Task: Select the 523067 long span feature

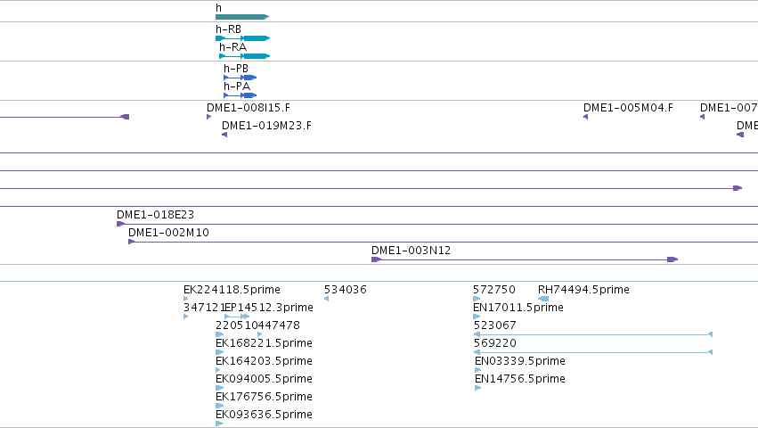Action: [593, 334]
